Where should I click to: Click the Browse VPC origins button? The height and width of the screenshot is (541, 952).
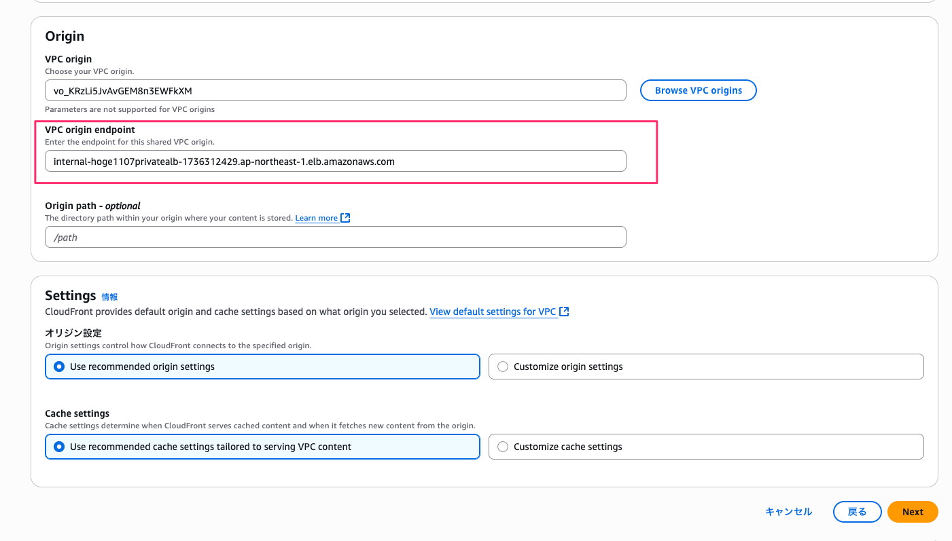pyautogui.click(x=698, y=90)
